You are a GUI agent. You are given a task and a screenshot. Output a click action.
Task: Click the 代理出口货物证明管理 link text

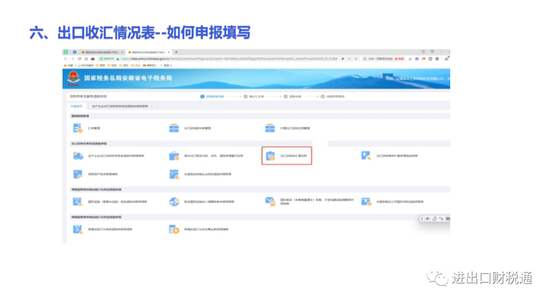(295, 128)
